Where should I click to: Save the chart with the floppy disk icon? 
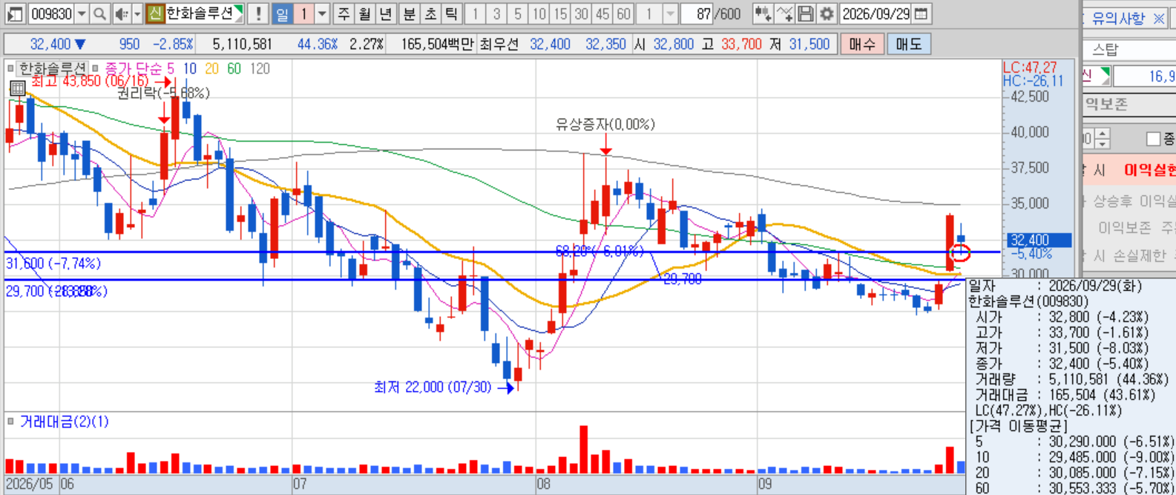(806, 13)
